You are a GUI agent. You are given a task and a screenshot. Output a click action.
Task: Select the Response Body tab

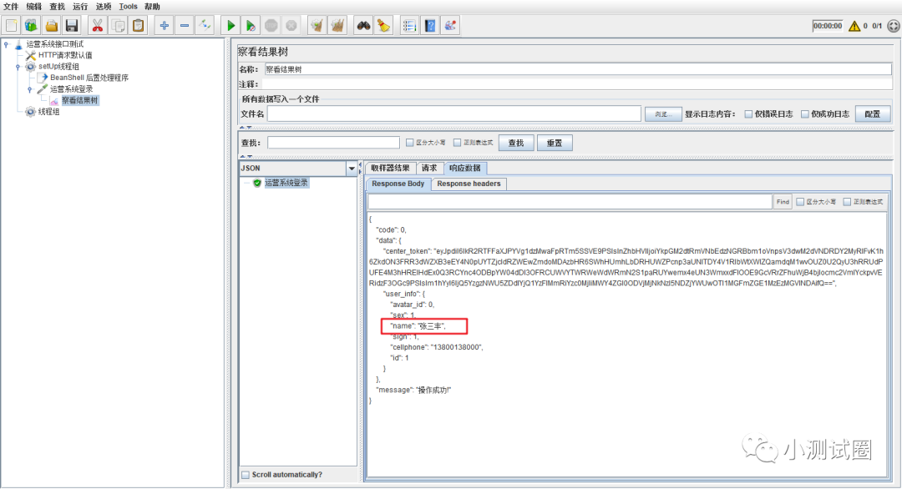398,184
